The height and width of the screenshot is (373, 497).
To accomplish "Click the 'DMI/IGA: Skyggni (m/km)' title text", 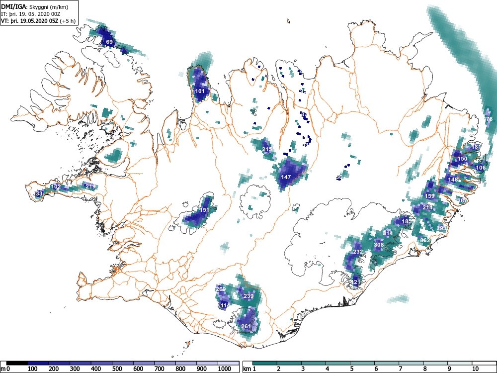I will click(x=35, y=6).
